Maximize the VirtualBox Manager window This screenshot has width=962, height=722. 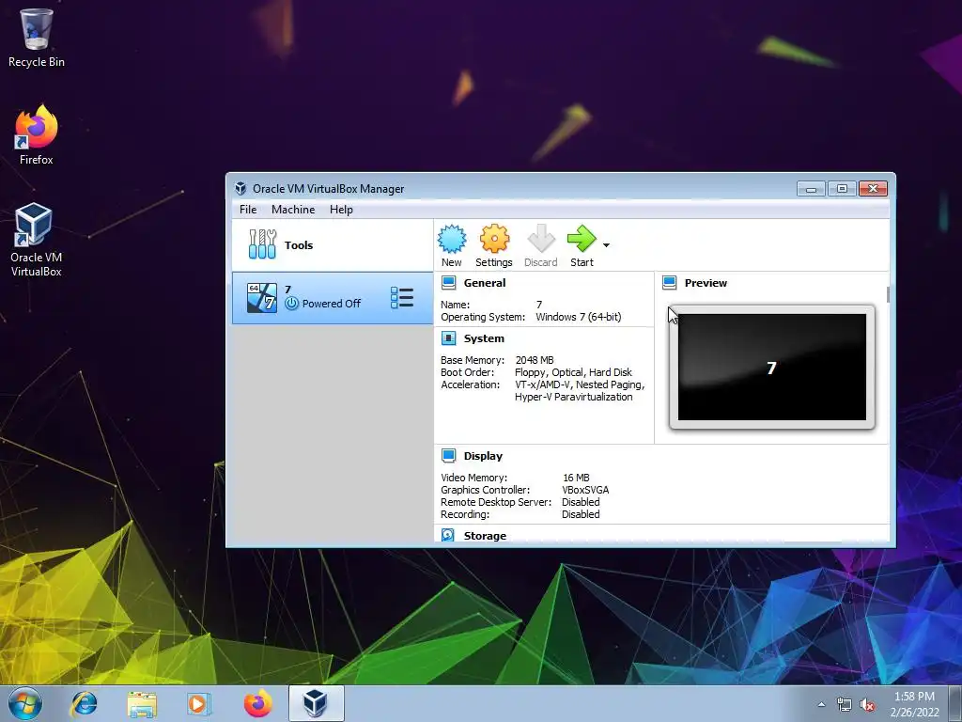(x=842, y=188)
